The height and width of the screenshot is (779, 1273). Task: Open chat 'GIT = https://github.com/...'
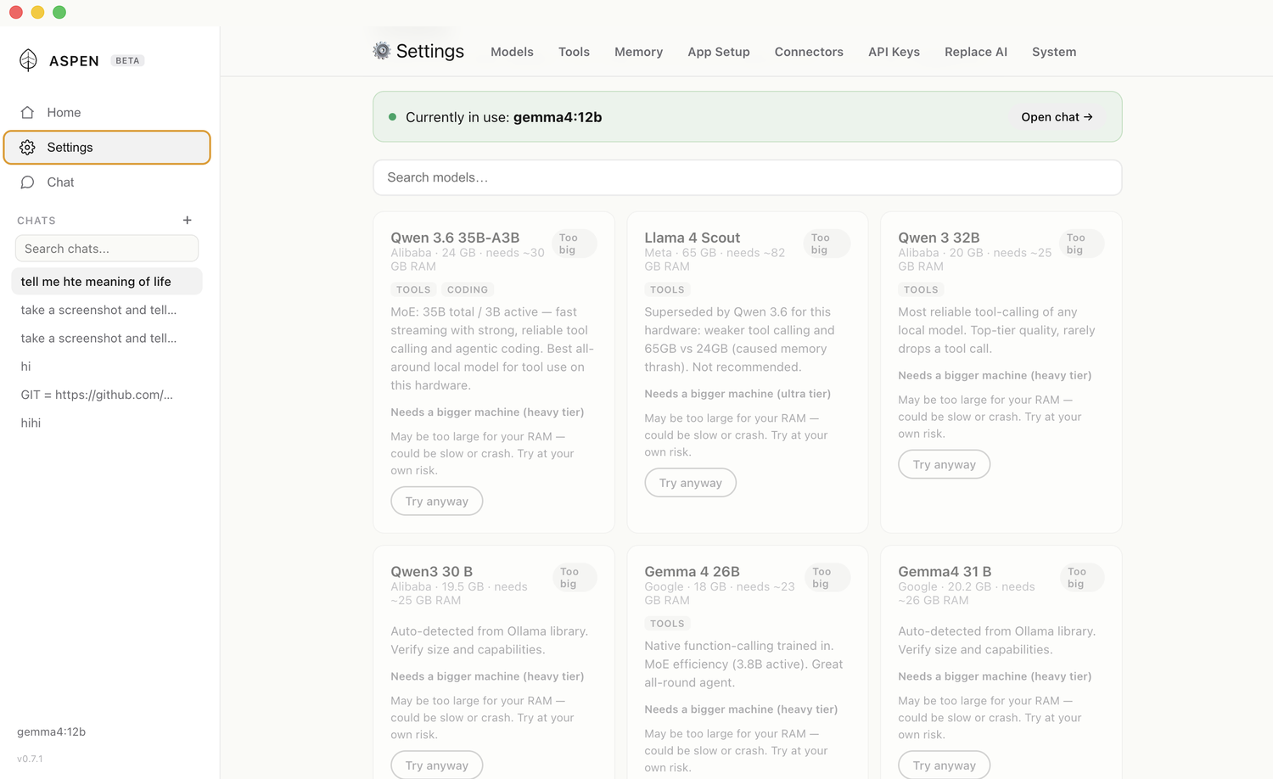[x=107, y=395]
